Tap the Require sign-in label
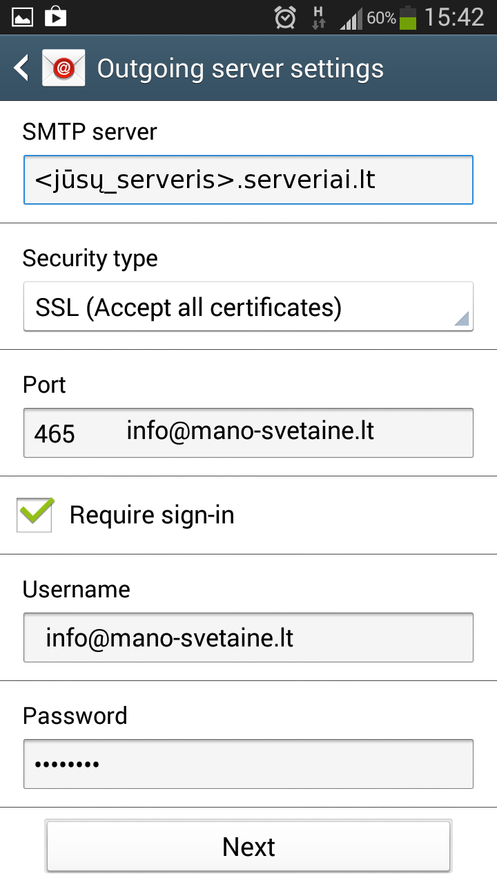This screenshot has height=885, width=497. pyautogui.click(x=152, y=515)
